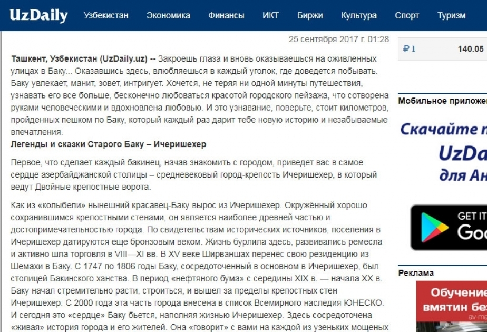Open the Биржи section

click(310, 15)
